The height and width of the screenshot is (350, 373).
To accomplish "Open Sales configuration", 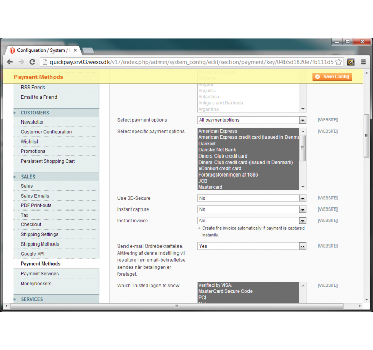I will click(27, 186).
